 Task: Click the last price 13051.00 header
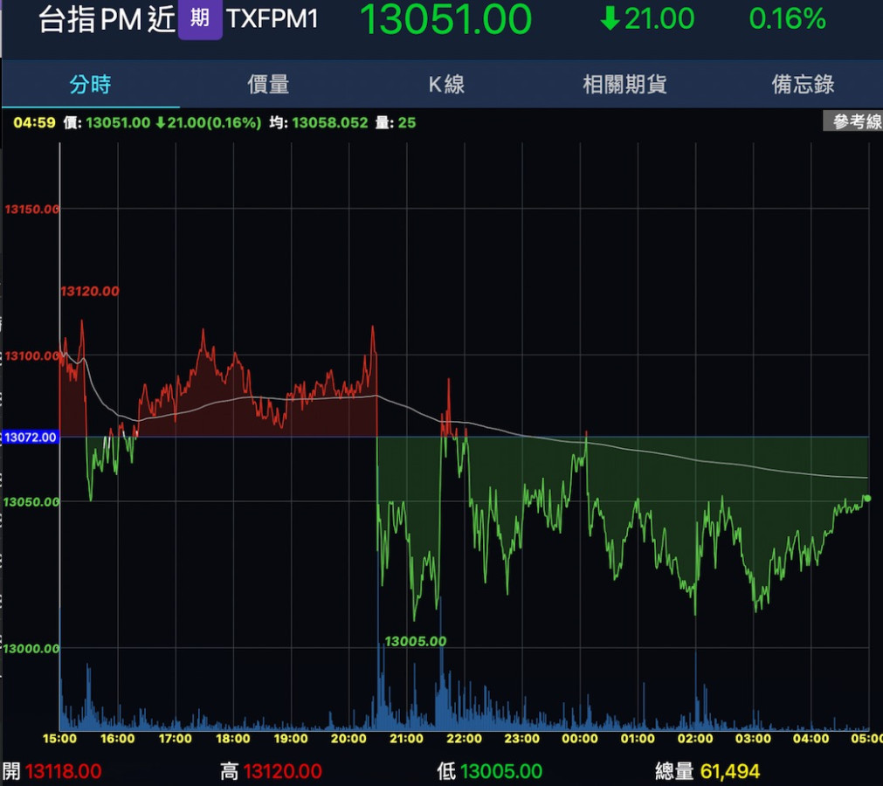pos(445,19)
